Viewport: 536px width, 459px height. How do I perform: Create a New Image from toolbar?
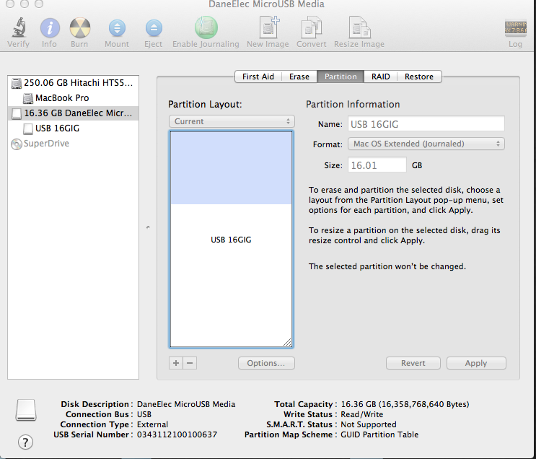tap(268, 27)
